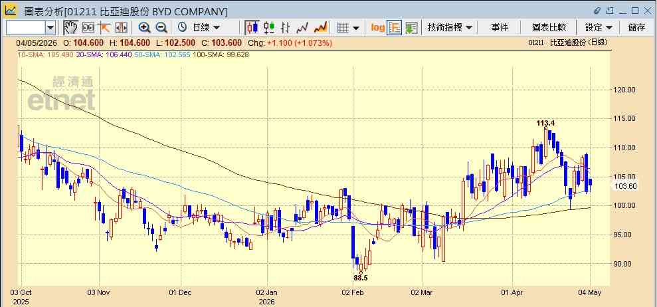Click the 04/05/2026 date readout

pyautogui.click(x=37, y=43)
